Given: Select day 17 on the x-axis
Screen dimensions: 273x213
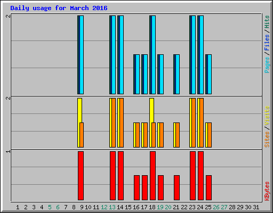Looking at the screenshot, I should (144, 207).
